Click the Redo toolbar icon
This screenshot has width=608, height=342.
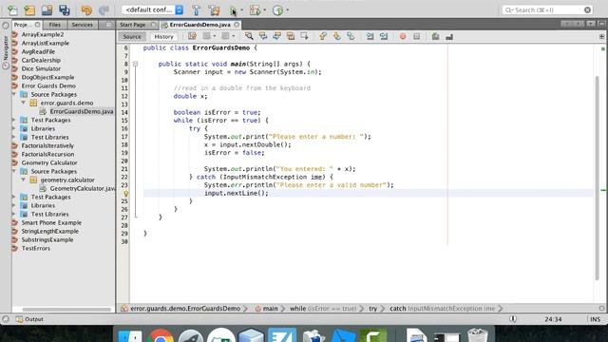tap(104, 10)
